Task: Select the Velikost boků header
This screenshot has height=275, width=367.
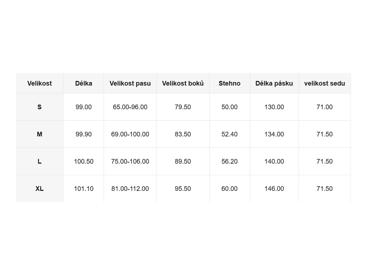Action: click(x=183, y=83)
